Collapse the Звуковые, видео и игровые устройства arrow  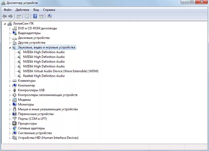click(10, 48)
